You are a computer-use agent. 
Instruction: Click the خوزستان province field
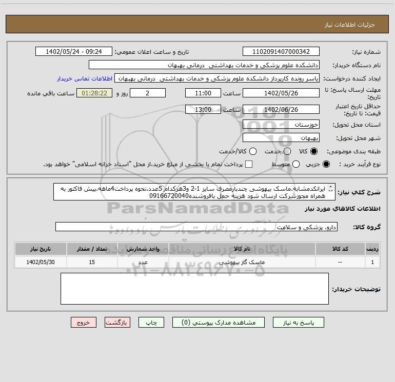coord(281,125)
